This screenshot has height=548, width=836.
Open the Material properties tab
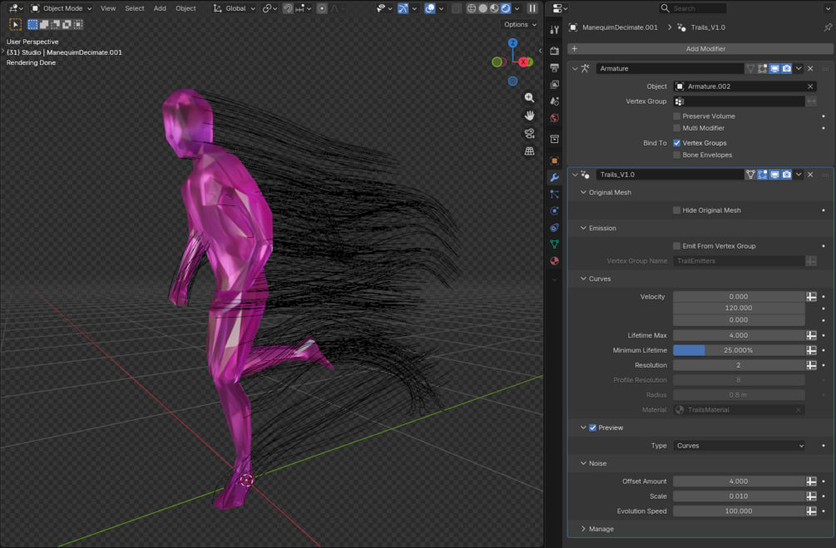(555, 260)
